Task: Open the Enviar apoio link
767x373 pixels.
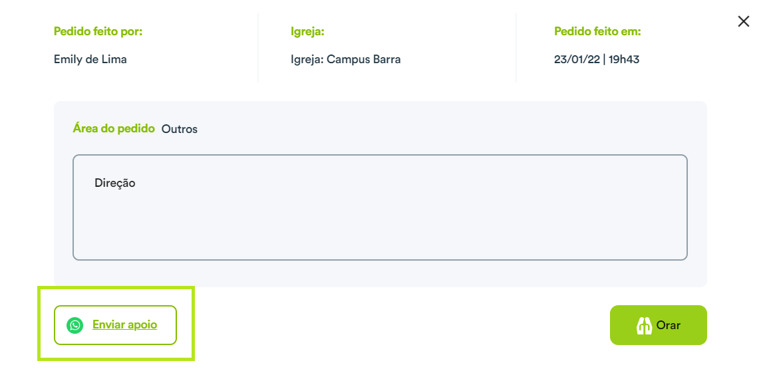Action: 124,324
